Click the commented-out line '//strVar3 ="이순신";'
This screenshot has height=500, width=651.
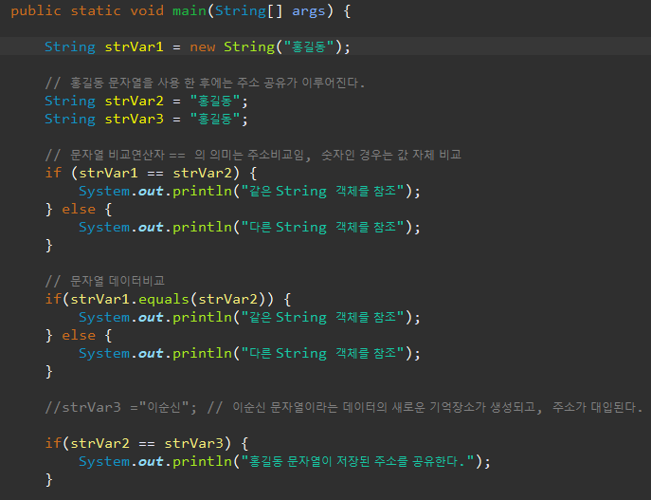120,407
